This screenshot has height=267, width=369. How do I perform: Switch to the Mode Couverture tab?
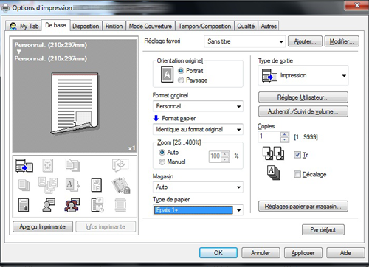point(151,26)
